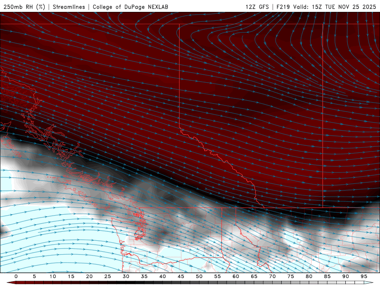Click the 'College of DuPage NEXLAB' text

point(130,7)
